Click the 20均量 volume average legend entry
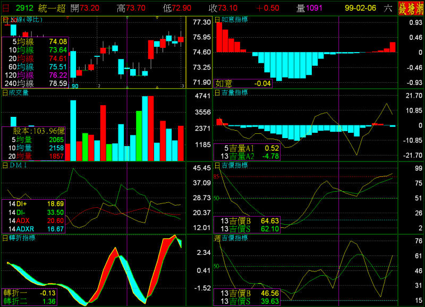The width and height of the screenshot is (425, 307). tap(35, 156)
